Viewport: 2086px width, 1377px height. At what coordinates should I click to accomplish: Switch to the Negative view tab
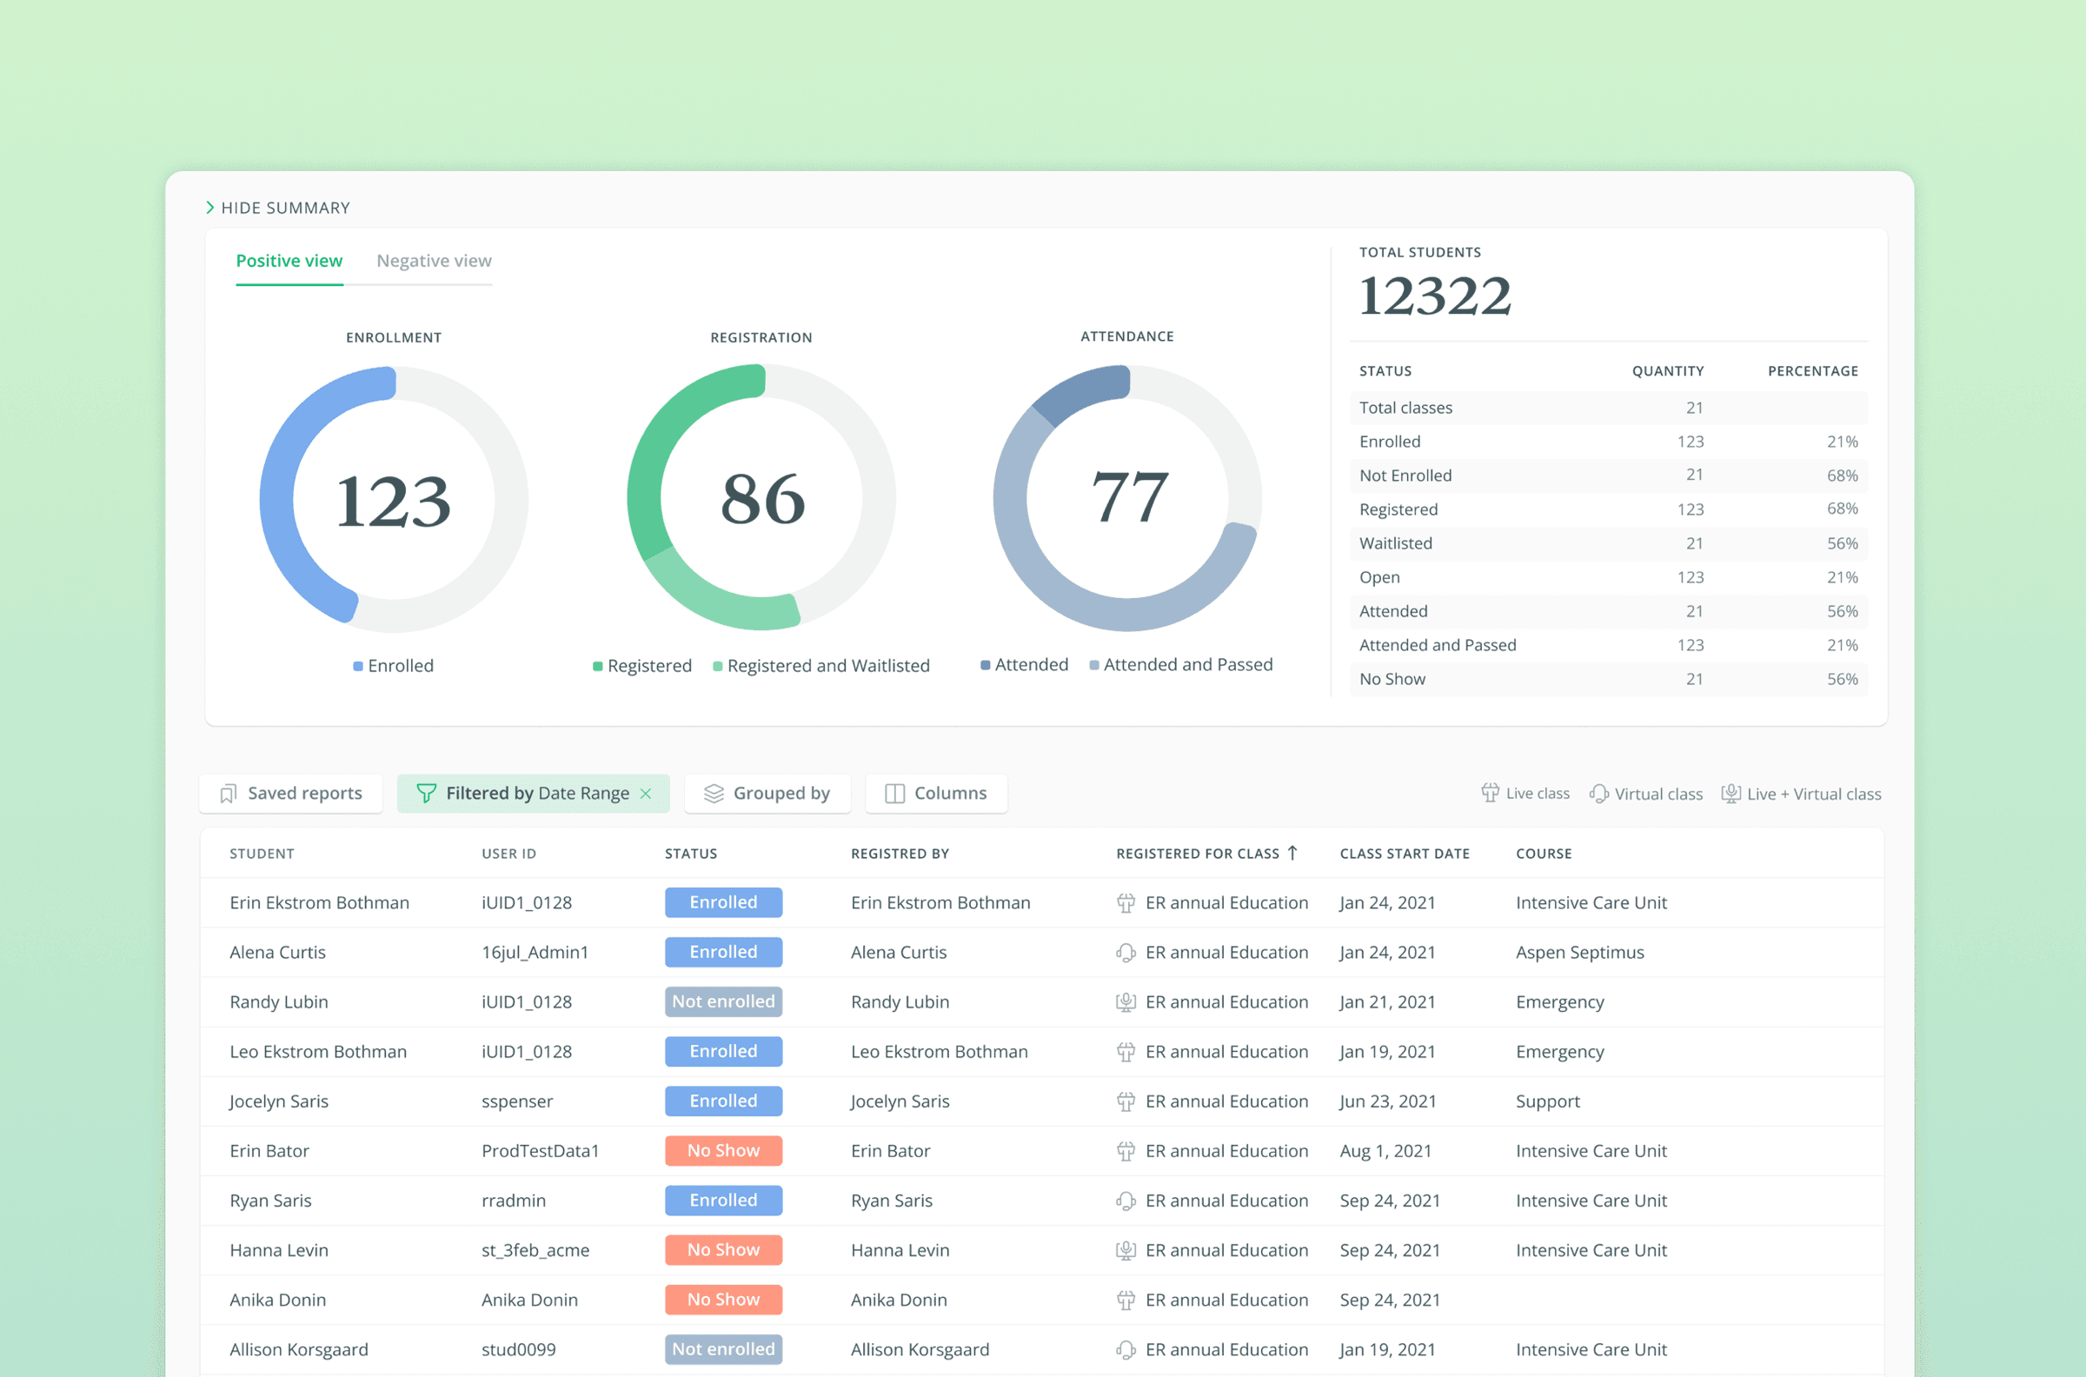pyautogui.click(x=434, y=261)
